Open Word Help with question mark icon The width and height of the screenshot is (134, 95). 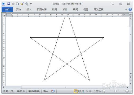130,9
